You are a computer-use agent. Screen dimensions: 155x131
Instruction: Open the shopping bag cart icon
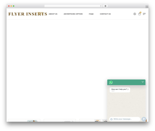coord(139,14)
